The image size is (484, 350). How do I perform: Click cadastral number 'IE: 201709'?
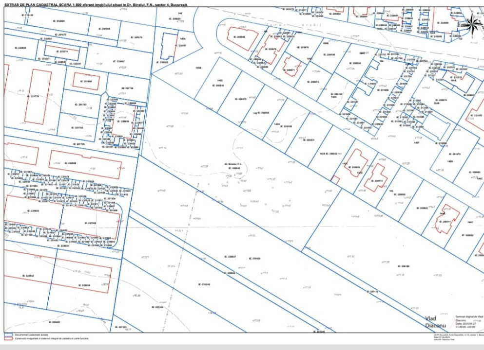pos(79,144)
